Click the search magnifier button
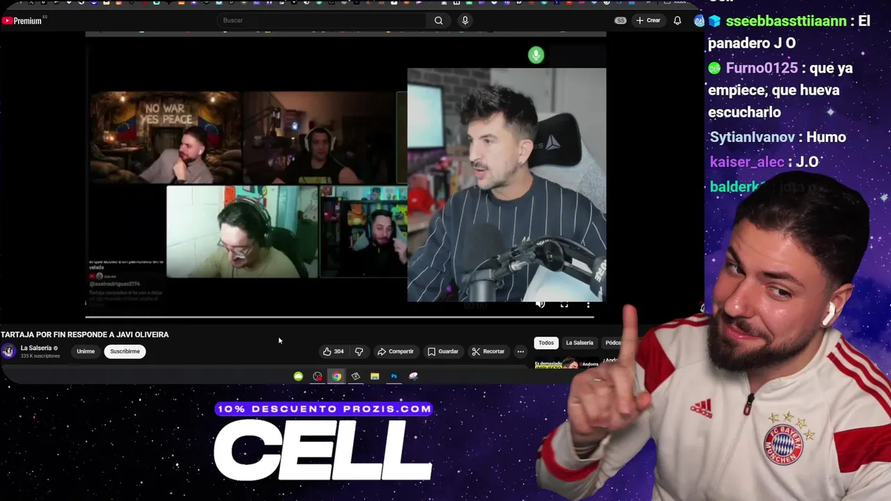Screen dimensions: 891x501 pyautogui.click(x=439, y=20)
